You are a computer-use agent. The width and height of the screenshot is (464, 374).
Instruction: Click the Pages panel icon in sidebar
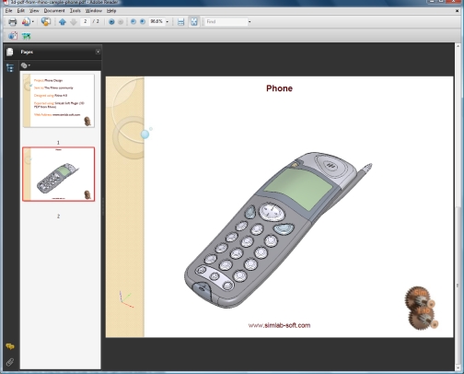[x=10, y=52]
